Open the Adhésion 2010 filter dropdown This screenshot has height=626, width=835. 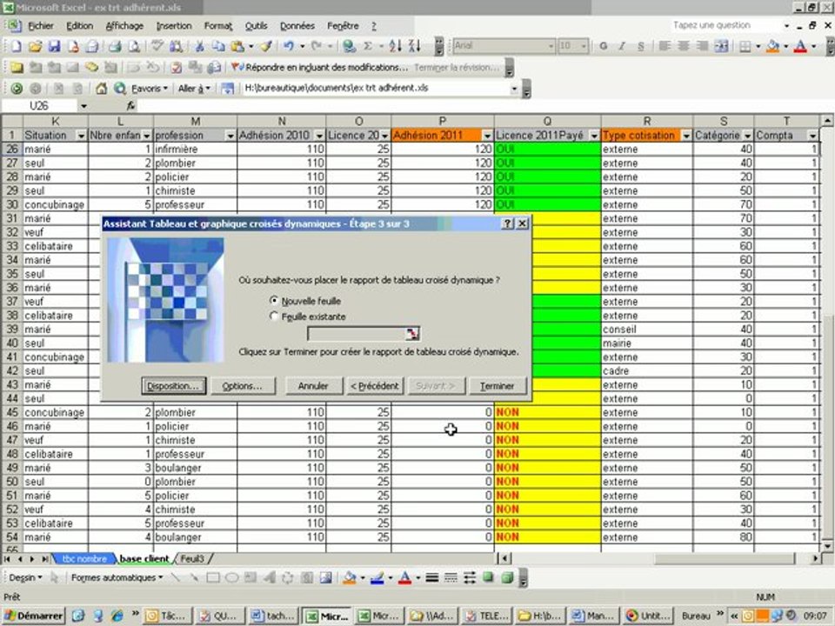point(319,136)
